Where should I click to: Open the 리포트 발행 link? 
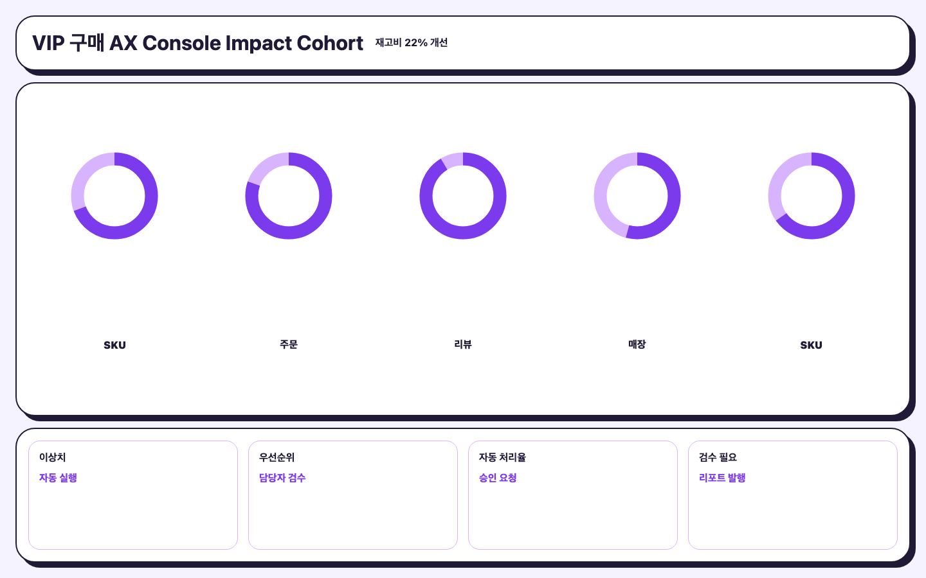pyautogui.click(x=722, y=478)
